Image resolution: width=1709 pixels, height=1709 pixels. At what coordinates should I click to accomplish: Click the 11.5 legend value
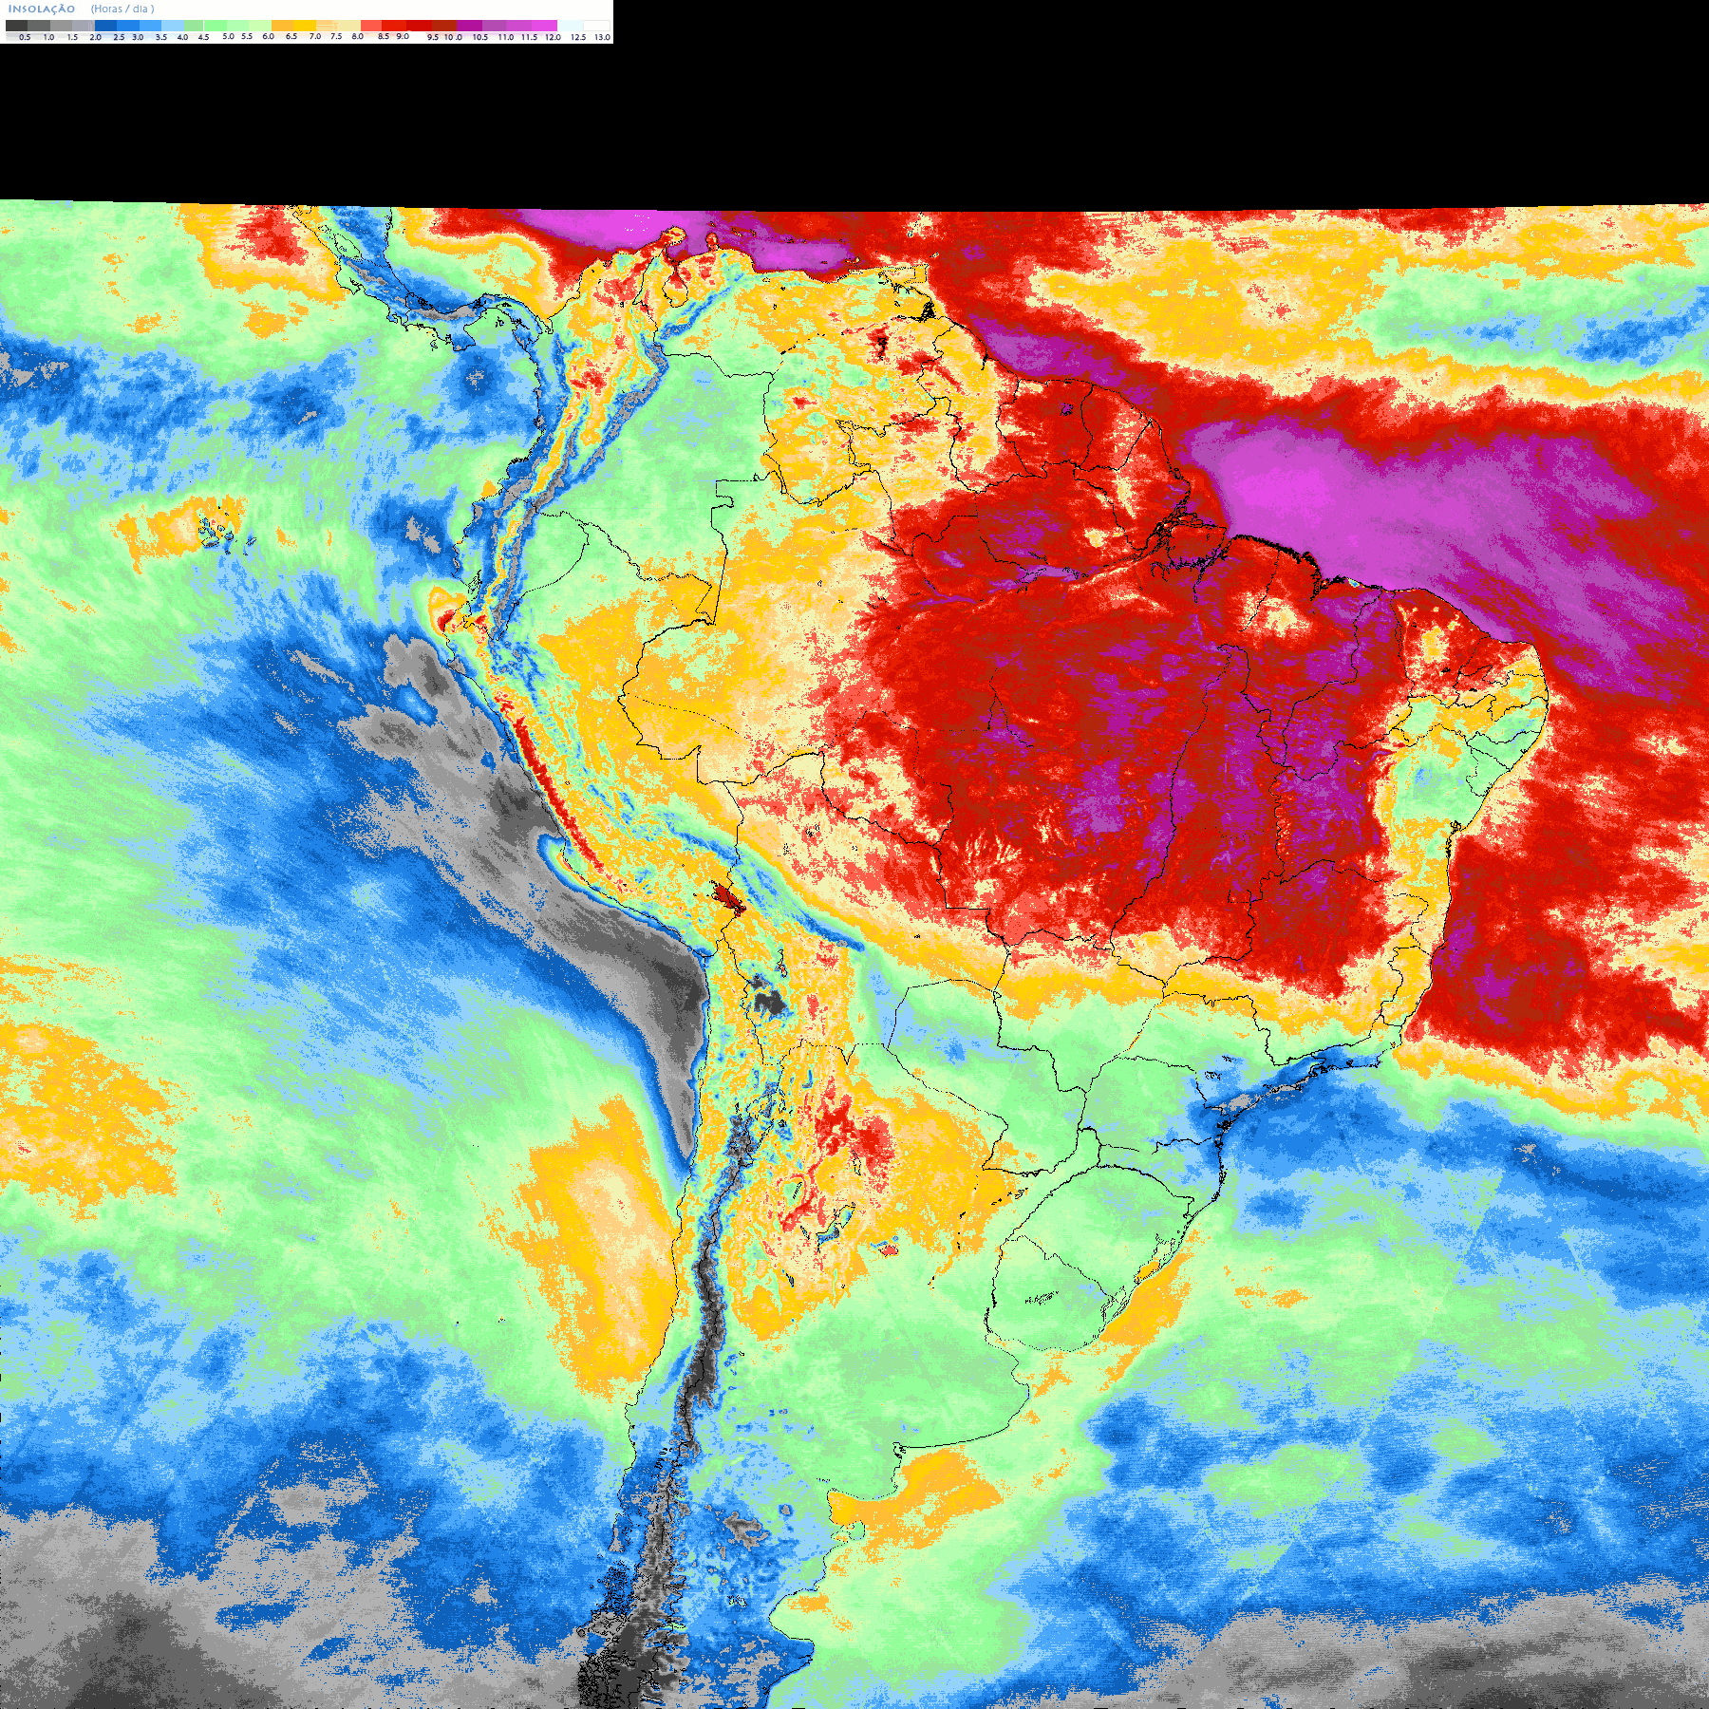click(529, 37)
